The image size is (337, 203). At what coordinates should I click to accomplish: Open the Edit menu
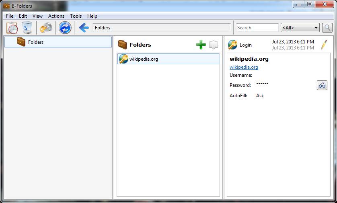point(23,16)
